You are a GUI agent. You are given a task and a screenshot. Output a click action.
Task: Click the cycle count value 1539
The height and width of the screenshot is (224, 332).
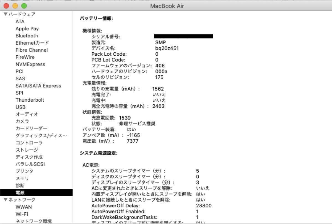tap(125, 118)
